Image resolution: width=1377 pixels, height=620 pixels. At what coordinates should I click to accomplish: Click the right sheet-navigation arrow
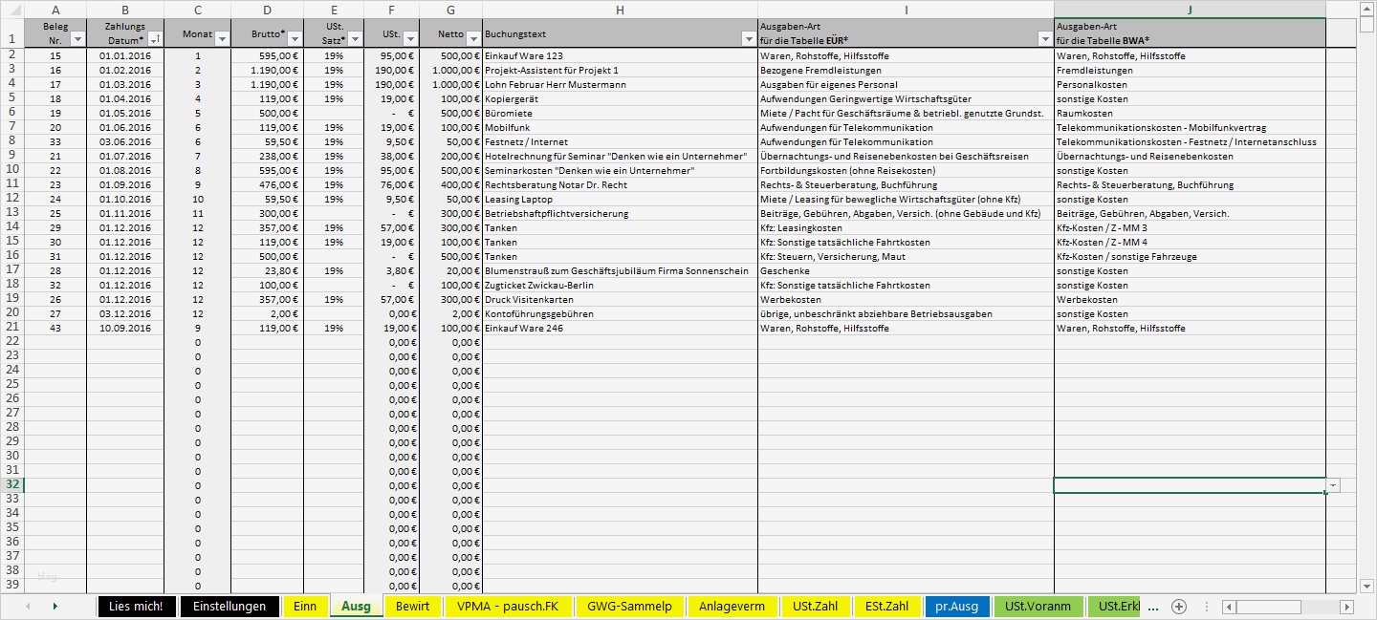pyautogui.click(x=55, y=606)
